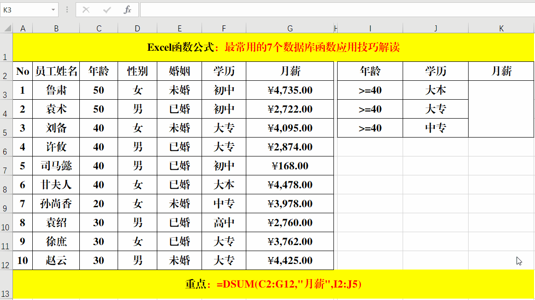Select column G header
The height and width of the screenshot is (300, 535).
(290, 28)
